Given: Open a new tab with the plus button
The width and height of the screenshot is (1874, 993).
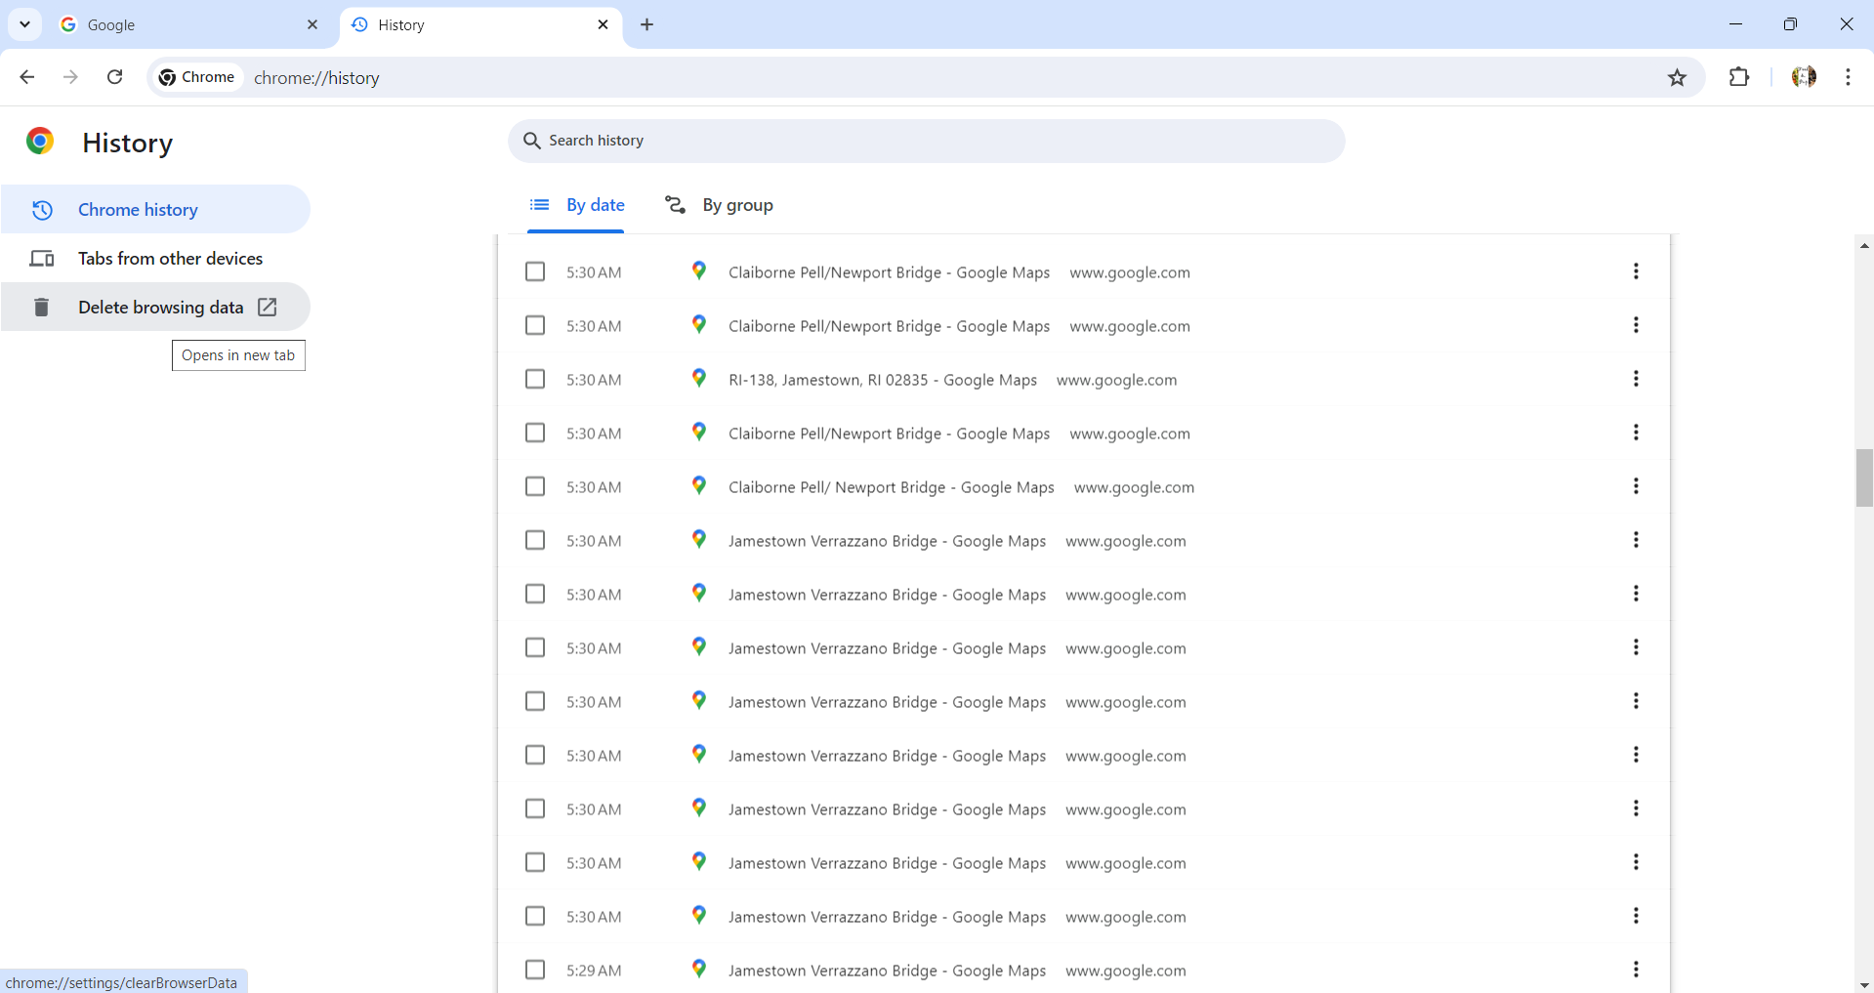Looking at the screenshot, I should coord(646,24).
